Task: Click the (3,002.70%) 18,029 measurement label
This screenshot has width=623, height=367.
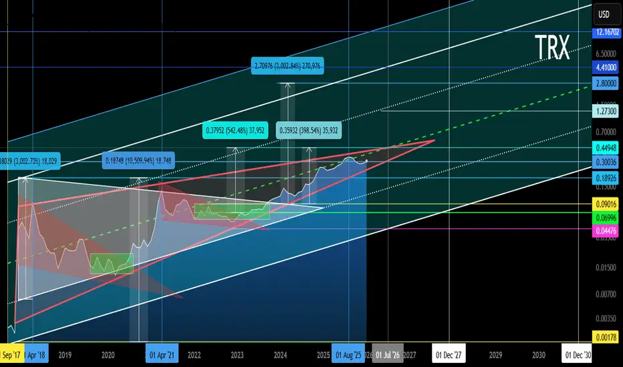Action: 30,161
